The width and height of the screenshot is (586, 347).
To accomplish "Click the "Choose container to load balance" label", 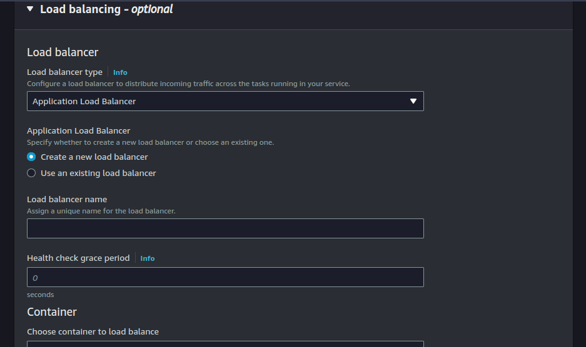I will [93, 331].
